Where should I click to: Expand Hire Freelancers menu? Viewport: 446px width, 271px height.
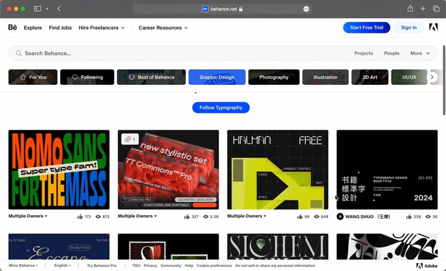(x=102, y=28)
